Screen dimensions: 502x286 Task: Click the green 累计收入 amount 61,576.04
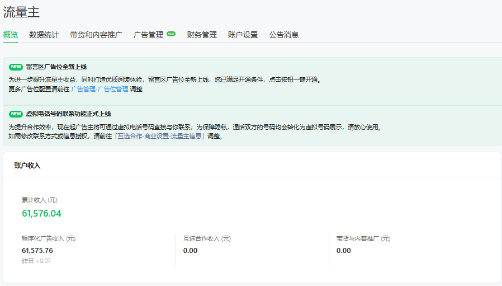tap(41, 213)
